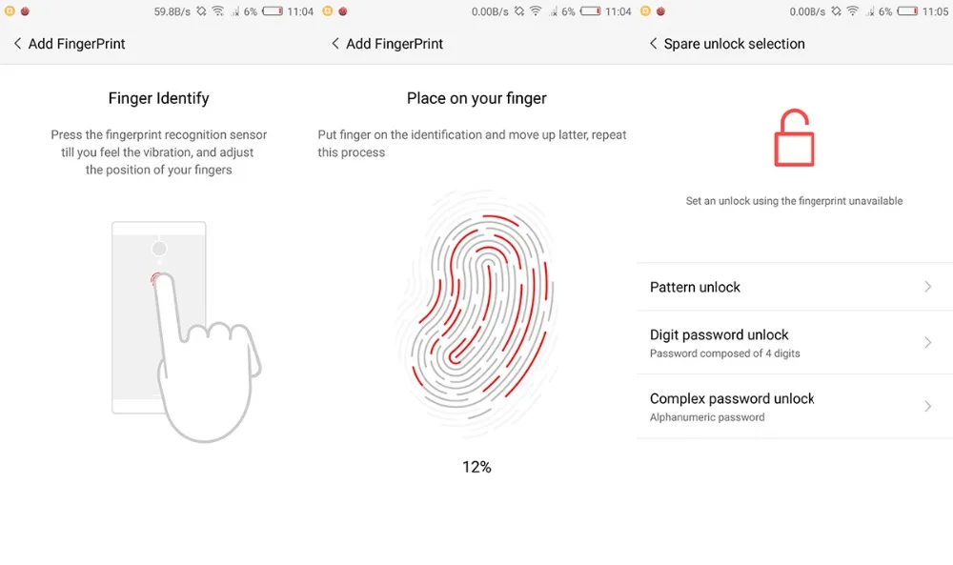
Task: Tap the 12% enrollment progress indicator
Action: 476,467
